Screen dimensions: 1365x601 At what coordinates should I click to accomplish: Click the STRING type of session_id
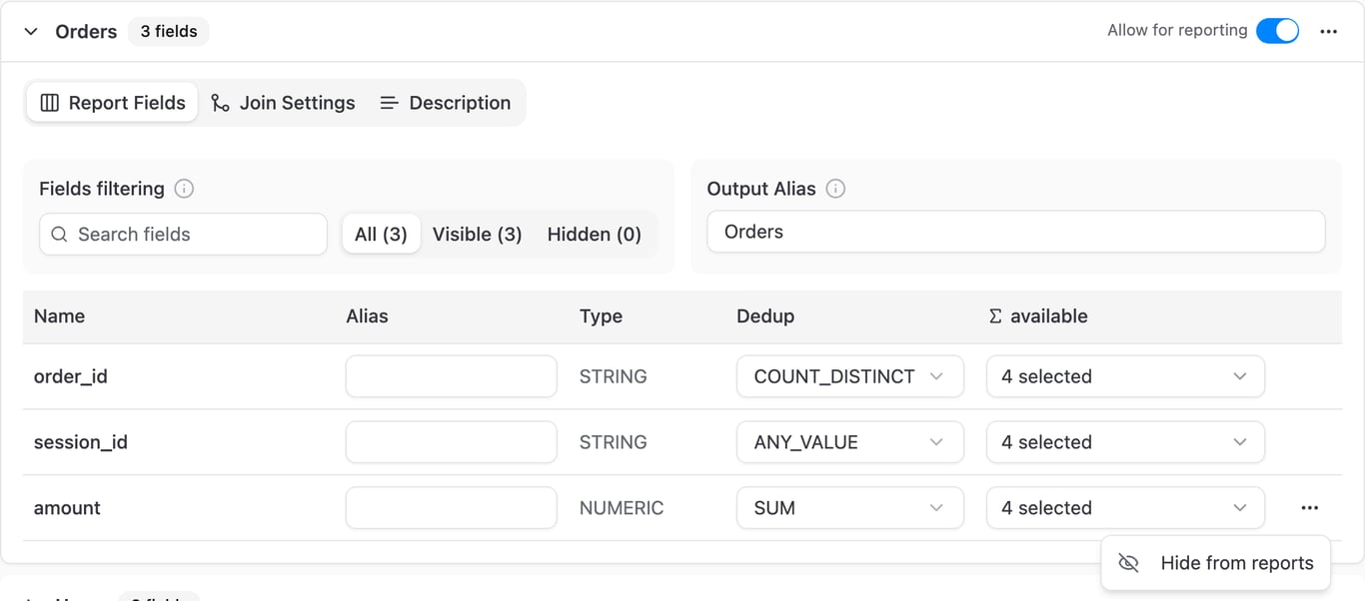point(614,442)
